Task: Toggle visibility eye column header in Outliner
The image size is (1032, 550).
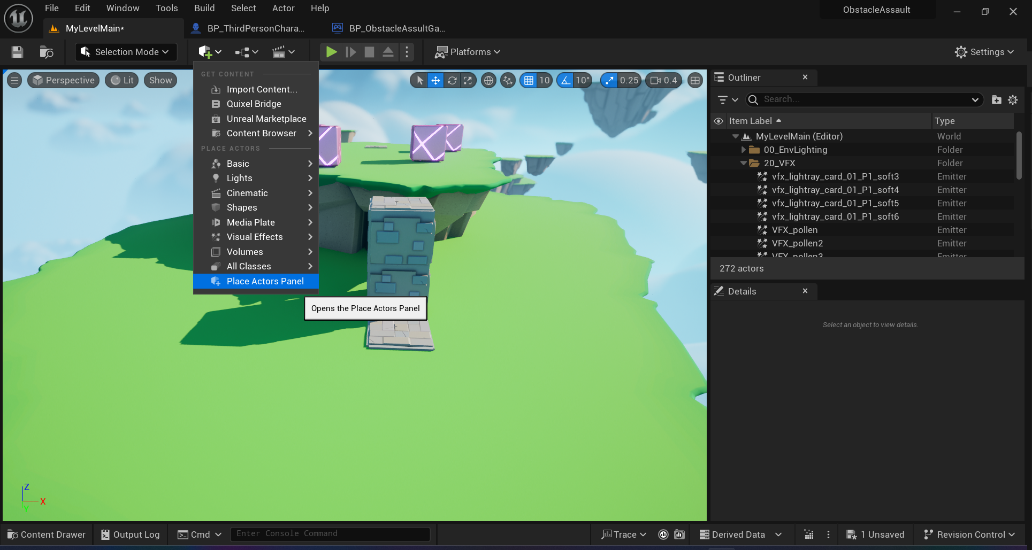Action: click(718, 121)
